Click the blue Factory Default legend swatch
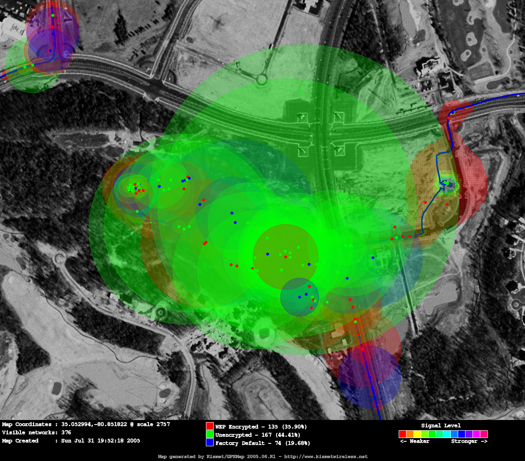 [x=210, y=443]
